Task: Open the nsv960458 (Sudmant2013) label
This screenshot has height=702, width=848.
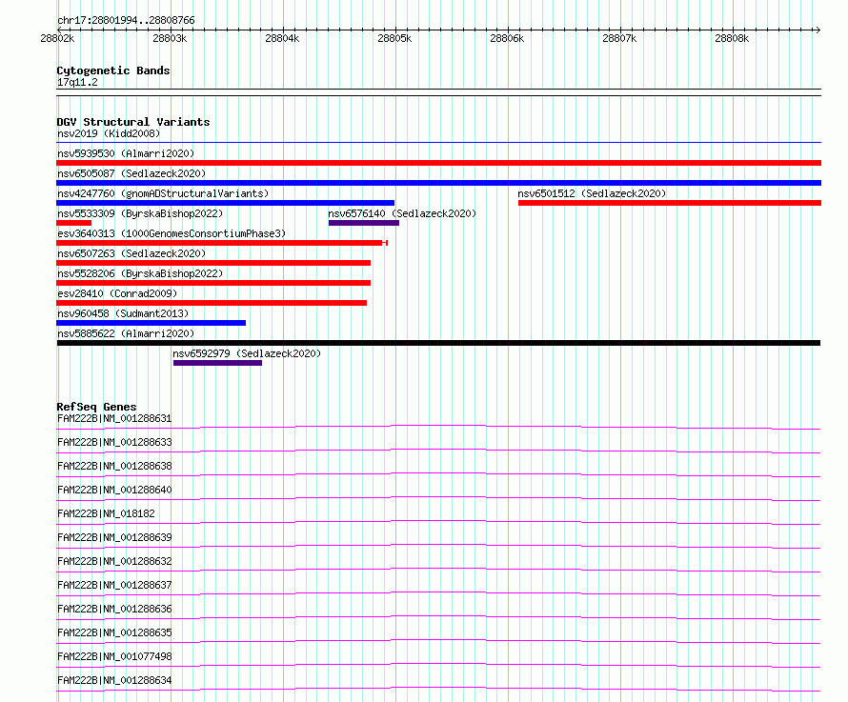Action: [x=123, y=313]
